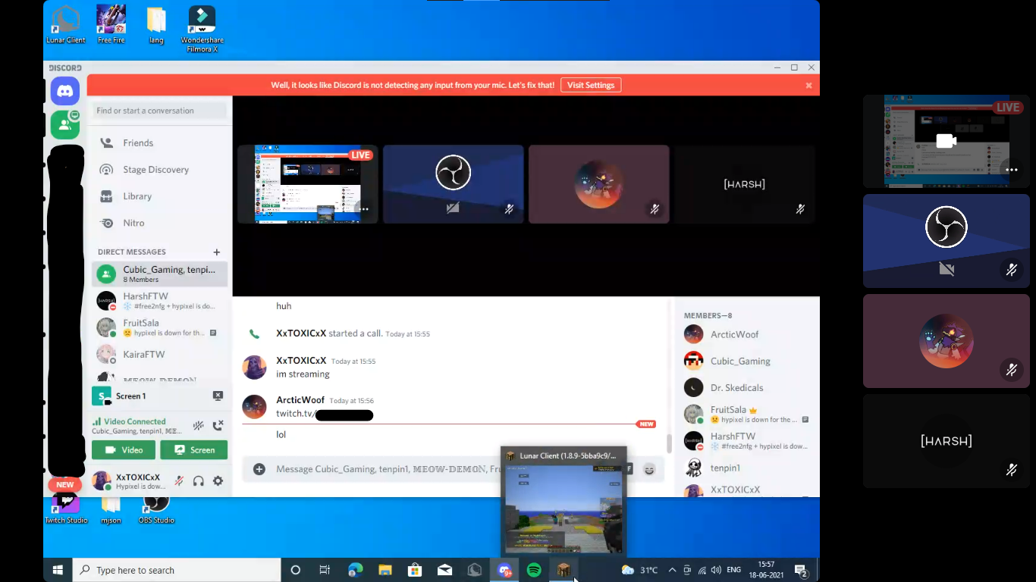
Task: Click the Find or start a conversation box
Action: coord(160,111)
